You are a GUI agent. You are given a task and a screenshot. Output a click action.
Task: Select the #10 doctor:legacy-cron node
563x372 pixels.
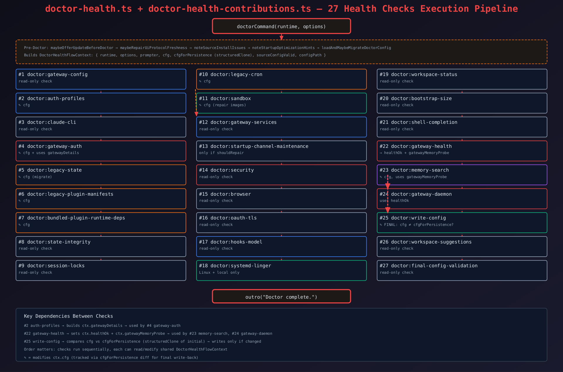pyautogui.click(x=281, y=79)
